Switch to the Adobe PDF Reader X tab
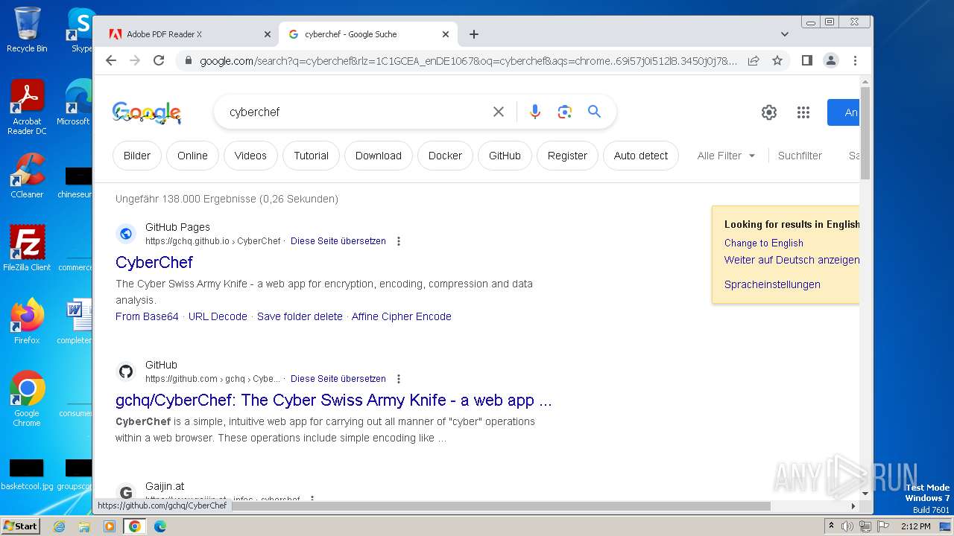The image size is (954, 536). (x=186, y=34)
